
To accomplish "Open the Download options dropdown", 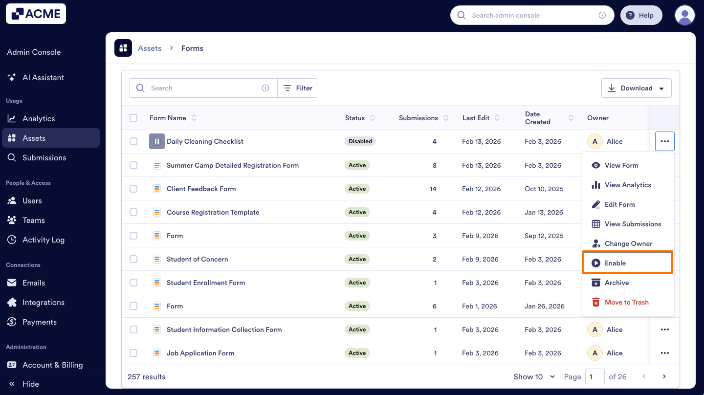I will 637,88.
